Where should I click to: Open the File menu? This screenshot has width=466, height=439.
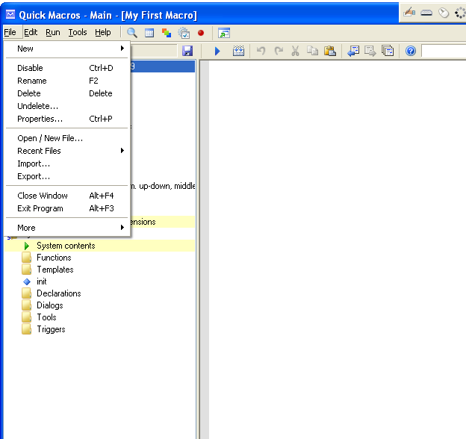pos(10,32)
